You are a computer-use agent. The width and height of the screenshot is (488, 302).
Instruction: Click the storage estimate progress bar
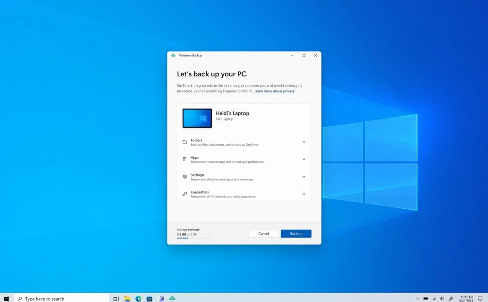(x=195, y=238)
